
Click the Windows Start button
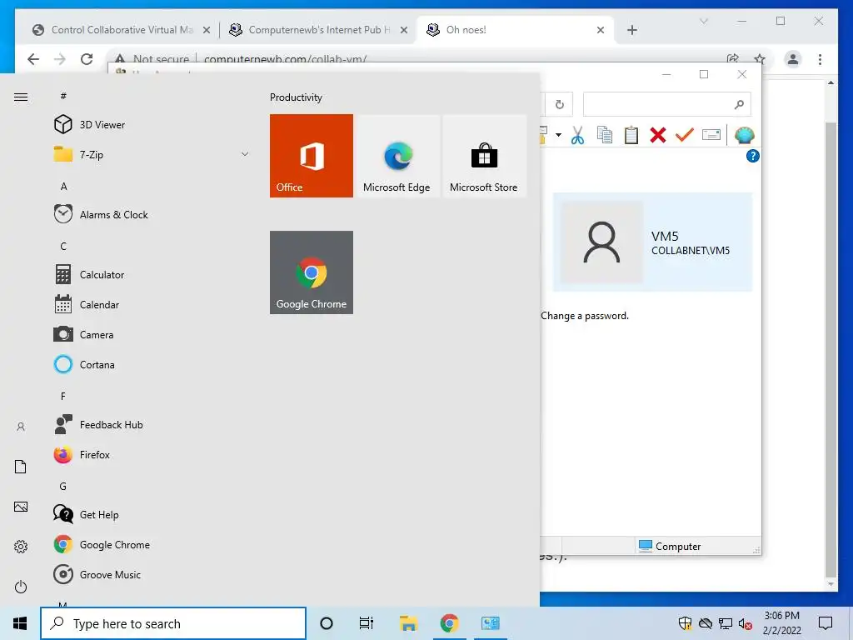tap(20, 623)
